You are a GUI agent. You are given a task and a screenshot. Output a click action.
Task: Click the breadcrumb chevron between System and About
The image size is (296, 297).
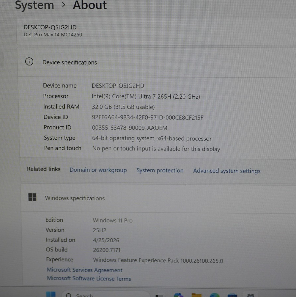click(64, 5)
